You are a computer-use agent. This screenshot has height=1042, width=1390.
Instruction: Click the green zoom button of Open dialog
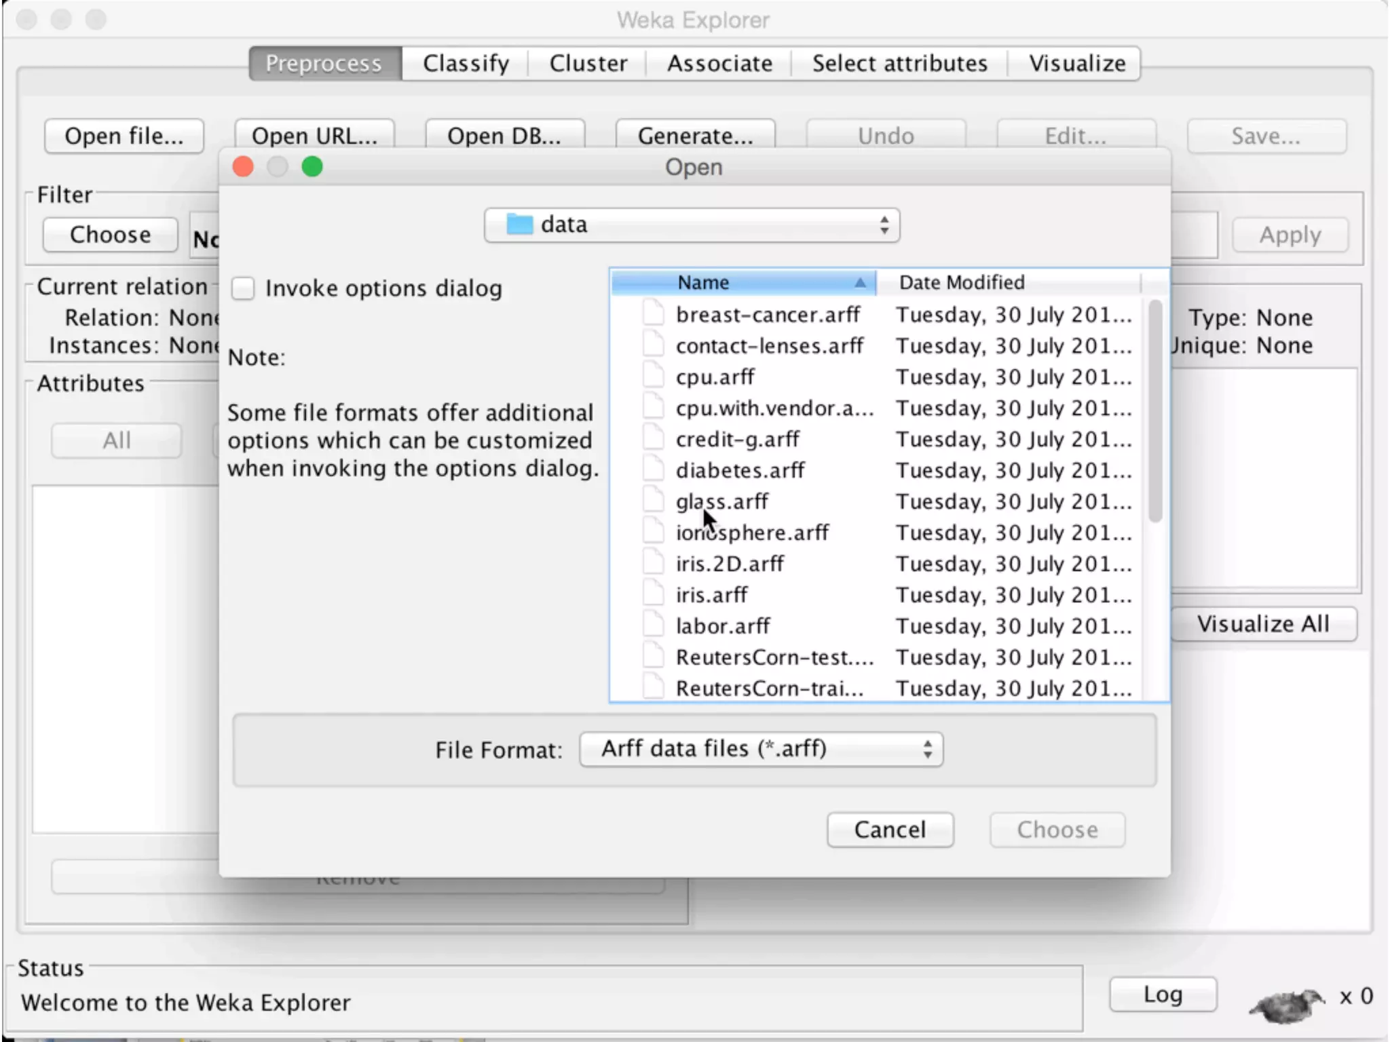click(312, 167)
